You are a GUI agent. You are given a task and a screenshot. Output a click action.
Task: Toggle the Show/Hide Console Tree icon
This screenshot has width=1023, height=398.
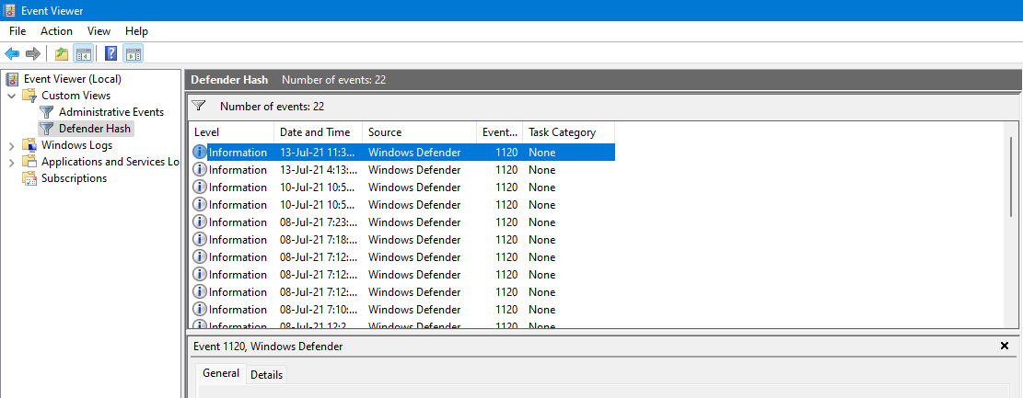coord(83,53)
